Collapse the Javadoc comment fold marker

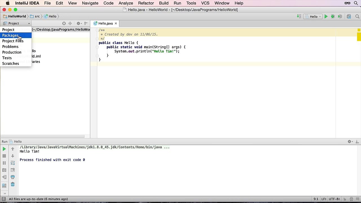pyautogui.click(x=97, y=30)
